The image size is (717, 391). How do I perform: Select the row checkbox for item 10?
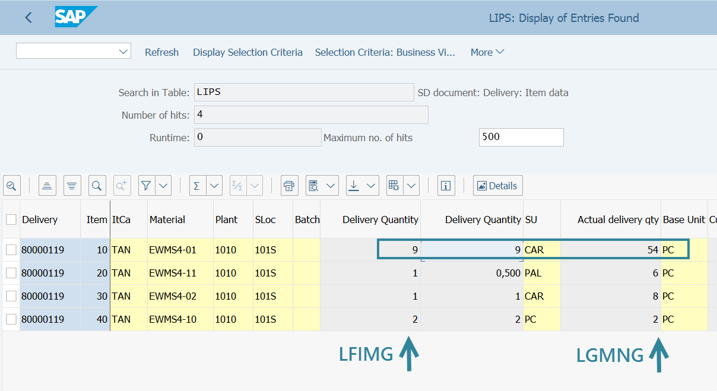click(x=11, y=250)
